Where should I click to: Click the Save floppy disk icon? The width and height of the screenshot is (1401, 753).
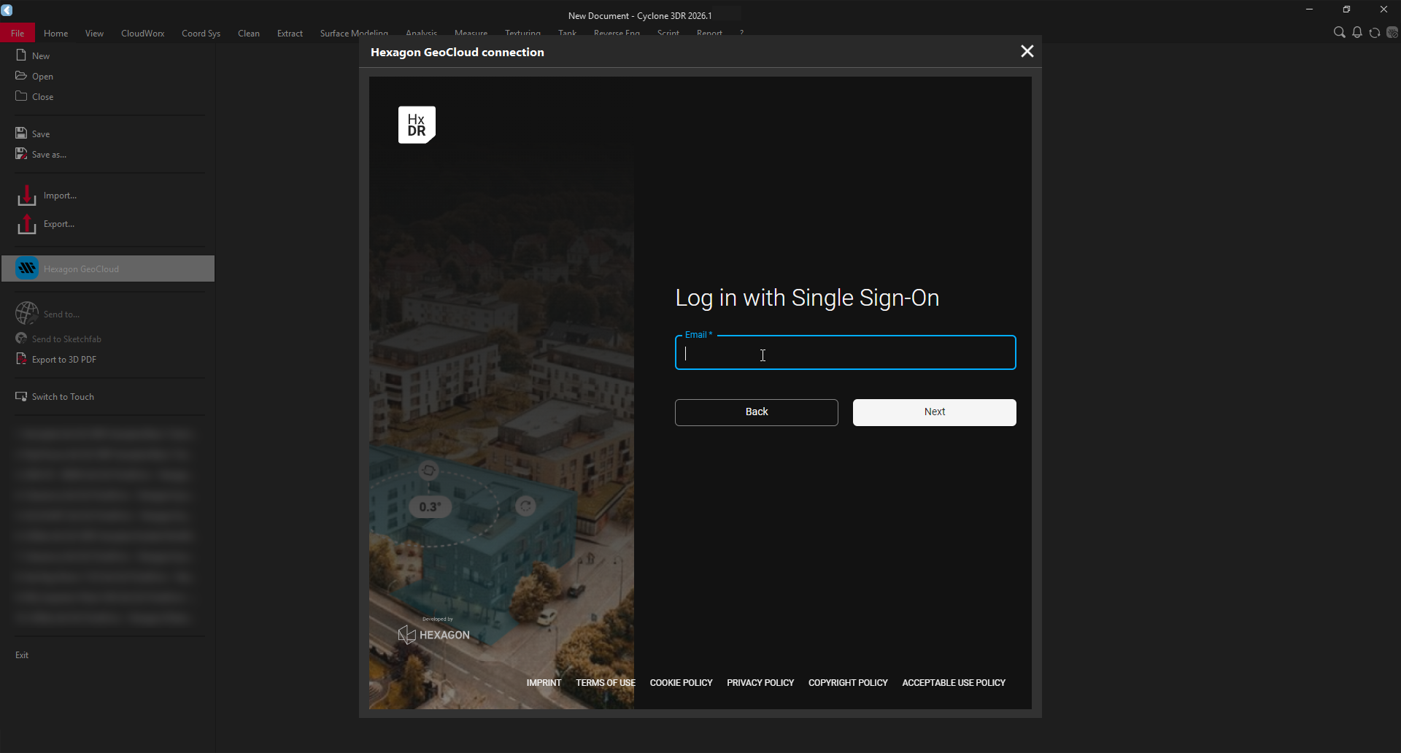pyautogui.click(x=21, y=134)
